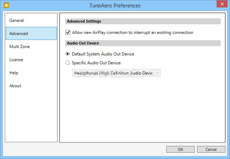The height and width of the screenshot is (159, 230).
Task: Uncheck the AirPlay interrupt connection checkbox
Action: 68,33
